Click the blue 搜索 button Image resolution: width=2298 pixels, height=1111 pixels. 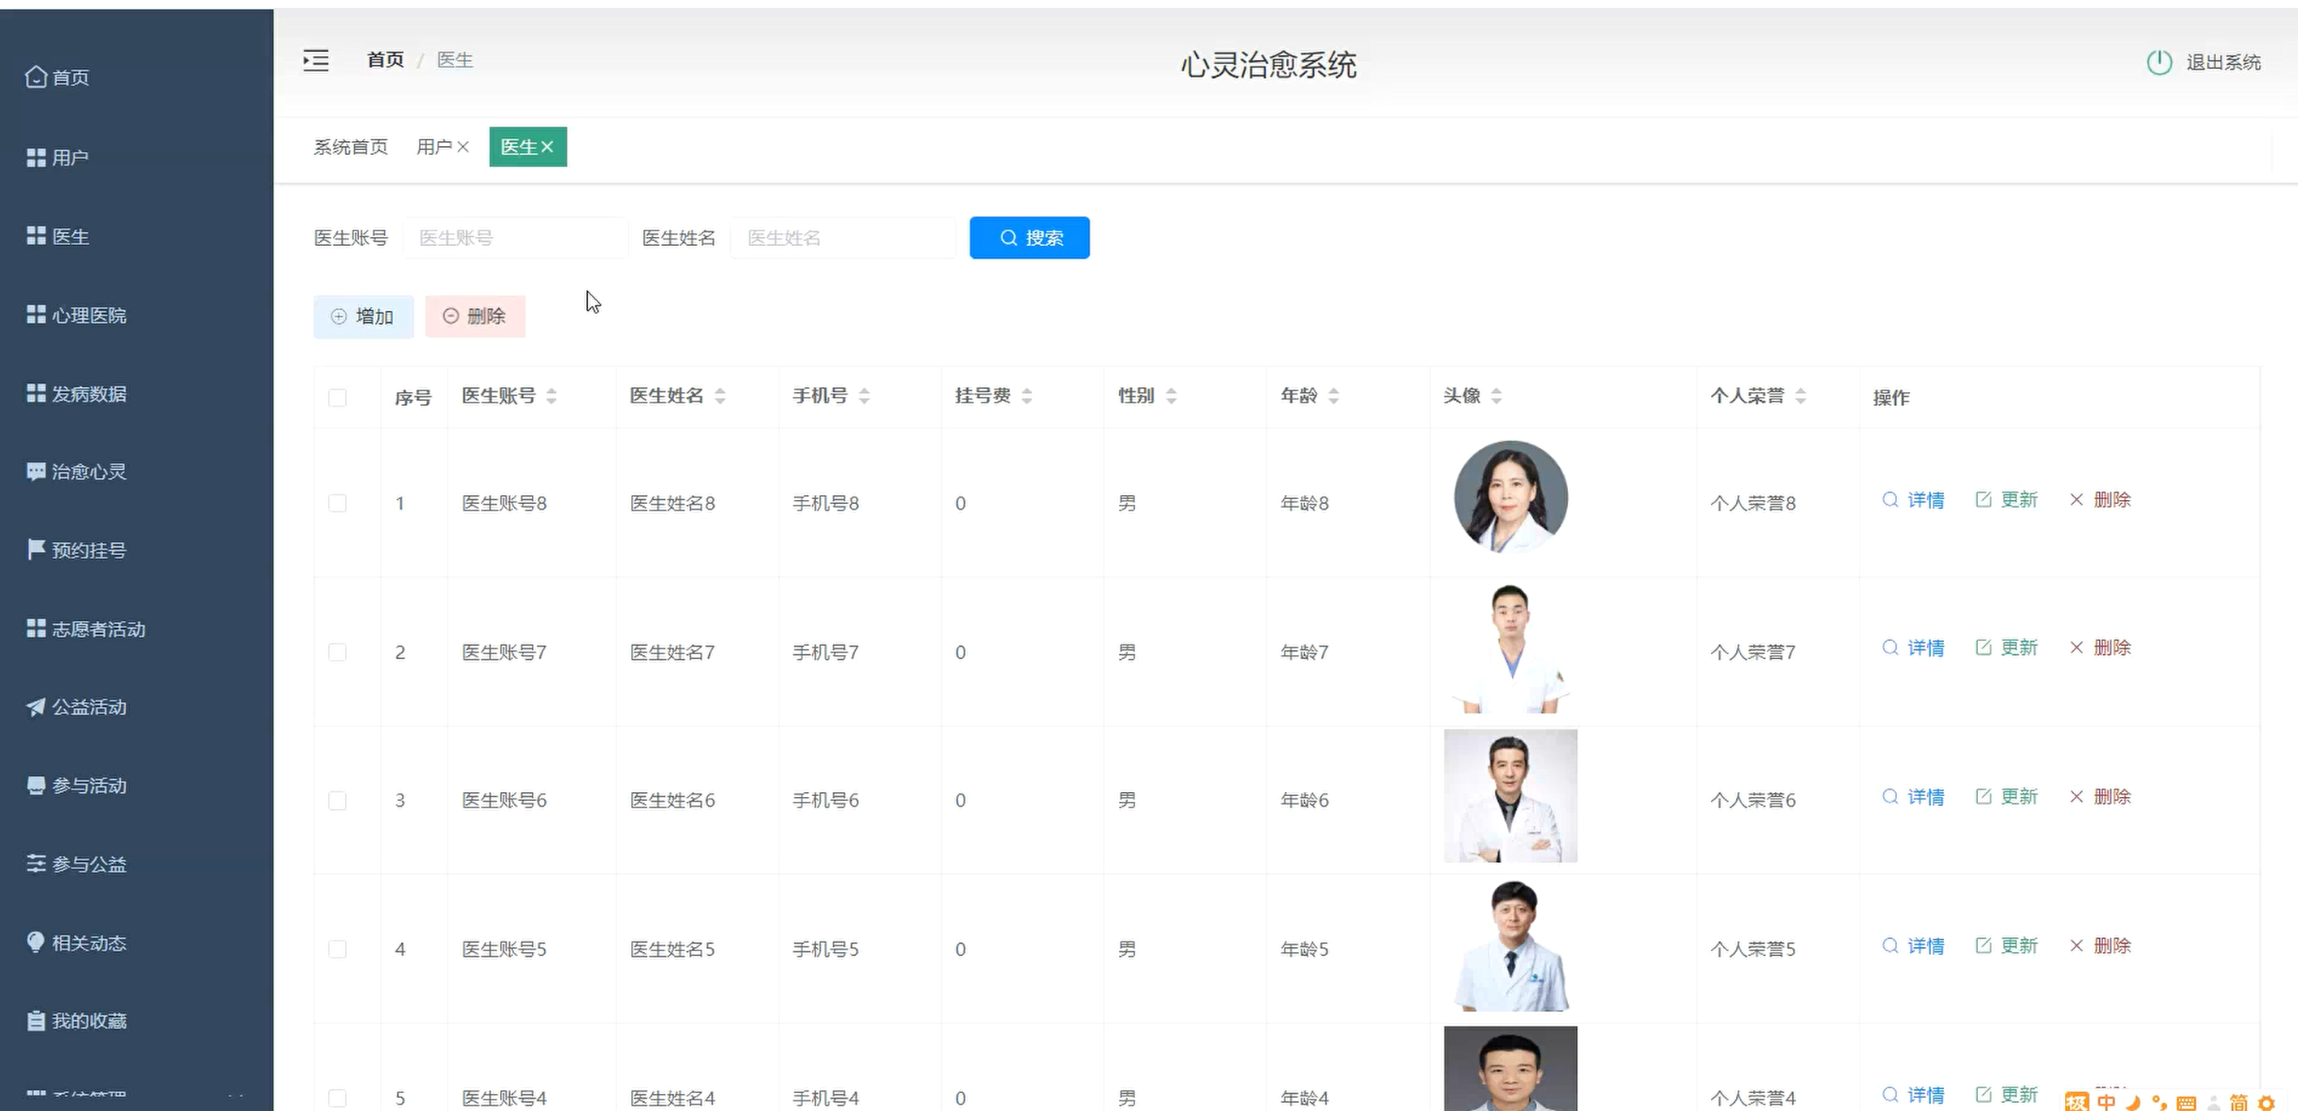point(1030,237)
